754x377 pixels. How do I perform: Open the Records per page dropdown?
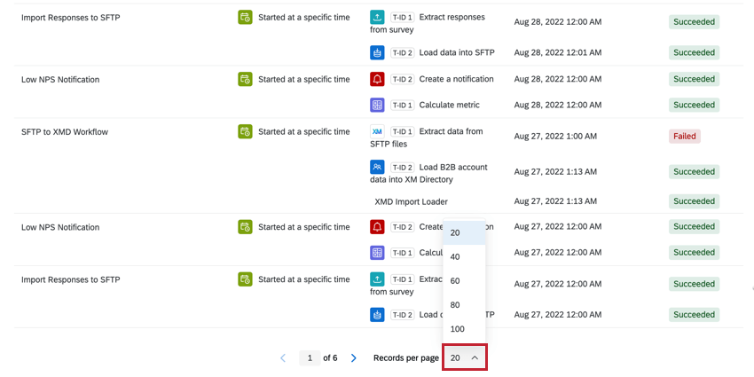pyautogui.click(x=464, y=358)
